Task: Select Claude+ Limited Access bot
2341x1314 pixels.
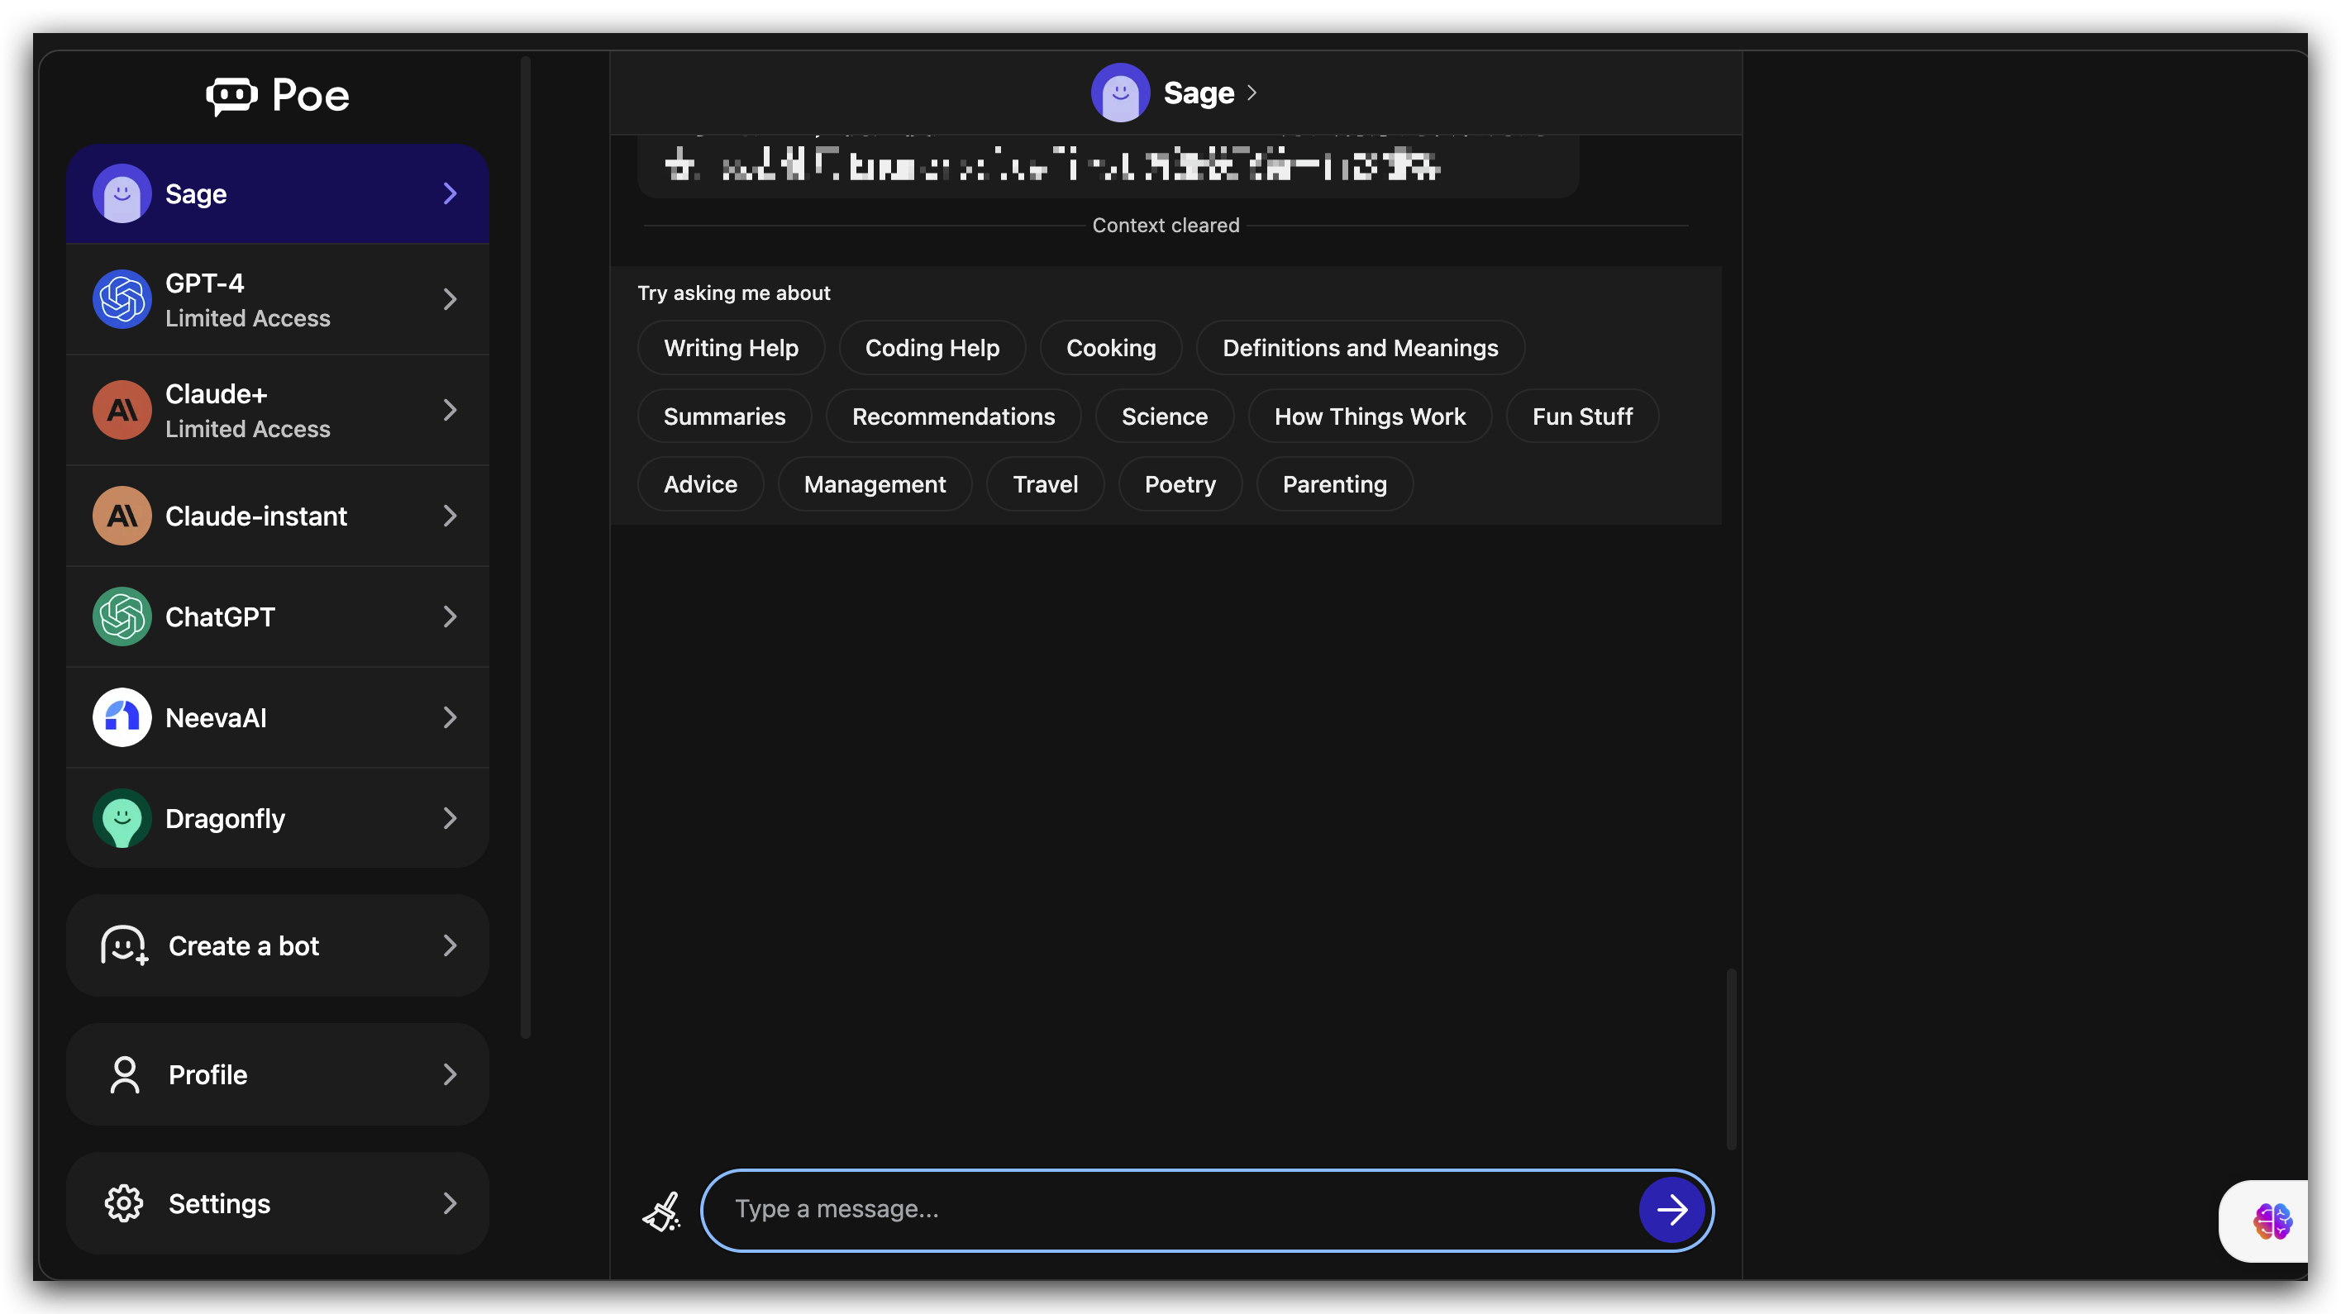Action: coord(278,410)
